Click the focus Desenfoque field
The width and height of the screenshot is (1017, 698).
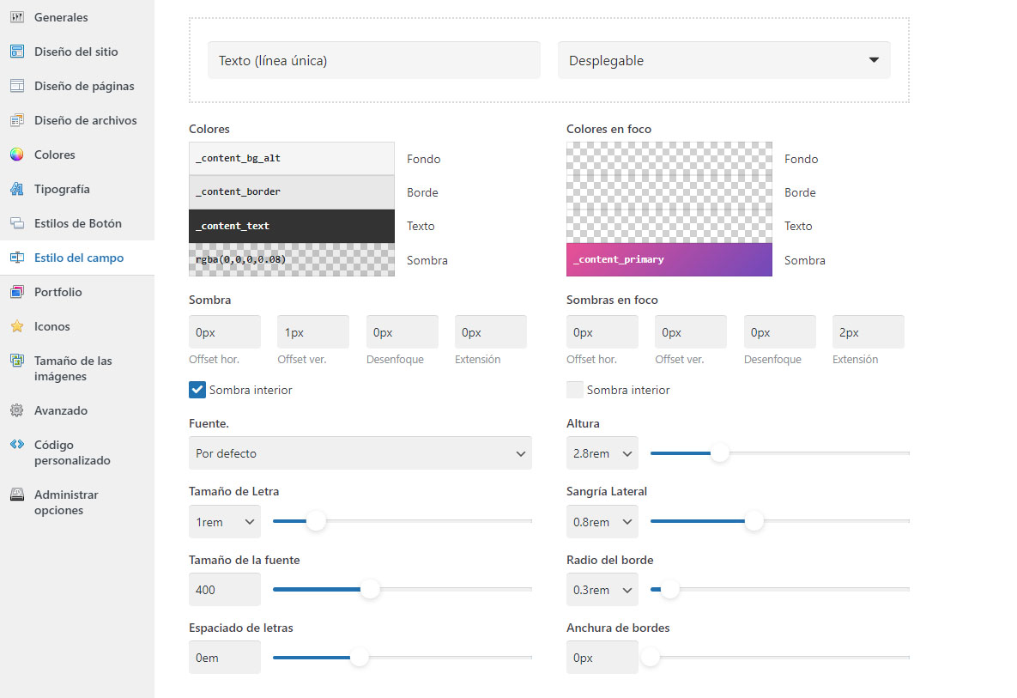pyautogui.click(x=779, y=332)
